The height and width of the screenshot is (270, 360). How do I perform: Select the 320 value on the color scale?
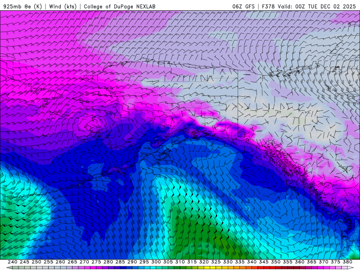204,262
